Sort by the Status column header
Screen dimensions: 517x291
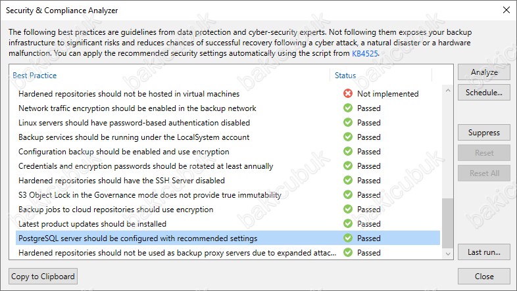tap(345, 76)
